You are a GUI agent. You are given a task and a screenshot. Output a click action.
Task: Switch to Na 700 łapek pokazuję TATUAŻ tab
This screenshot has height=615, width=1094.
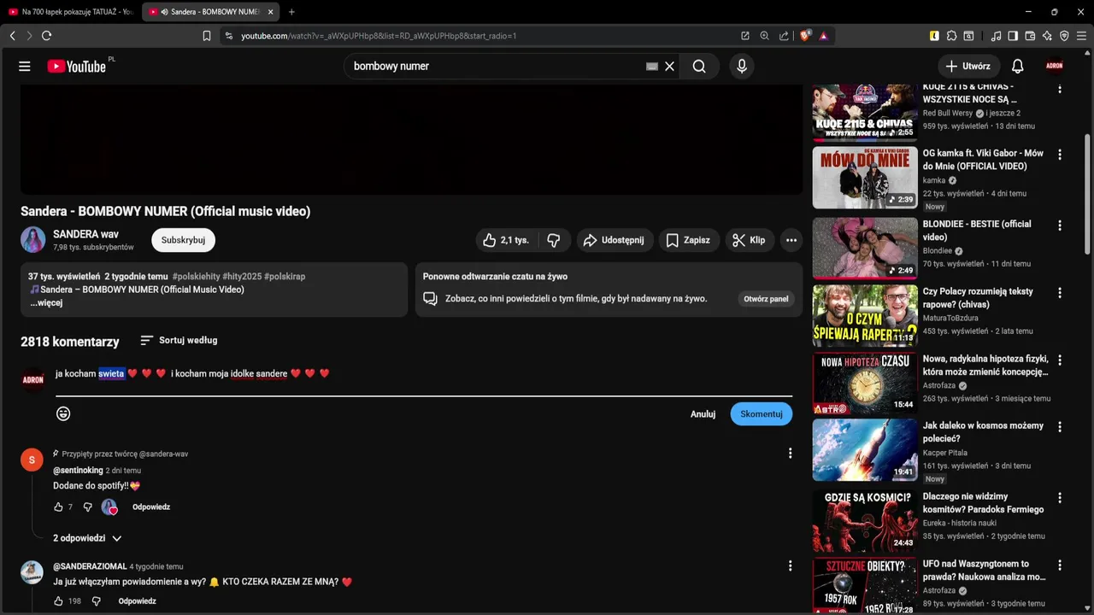[x=71, y=12]
